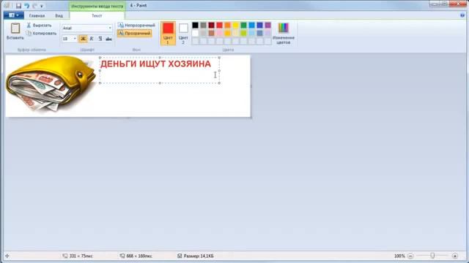Pick the gold color swatch
This screenshot has width=469, height=263.
click(228, 33)
